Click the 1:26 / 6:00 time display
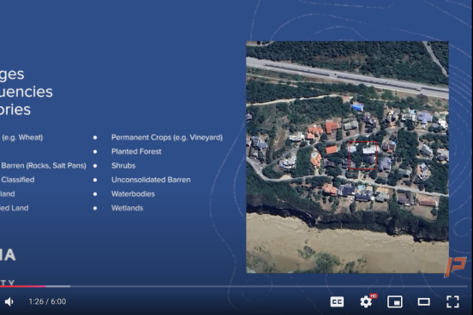Image resolution: width=473 pixels, height=315 pixels. [47, 301]
